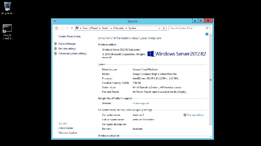Click Change settings link

(x=195, y=115)
